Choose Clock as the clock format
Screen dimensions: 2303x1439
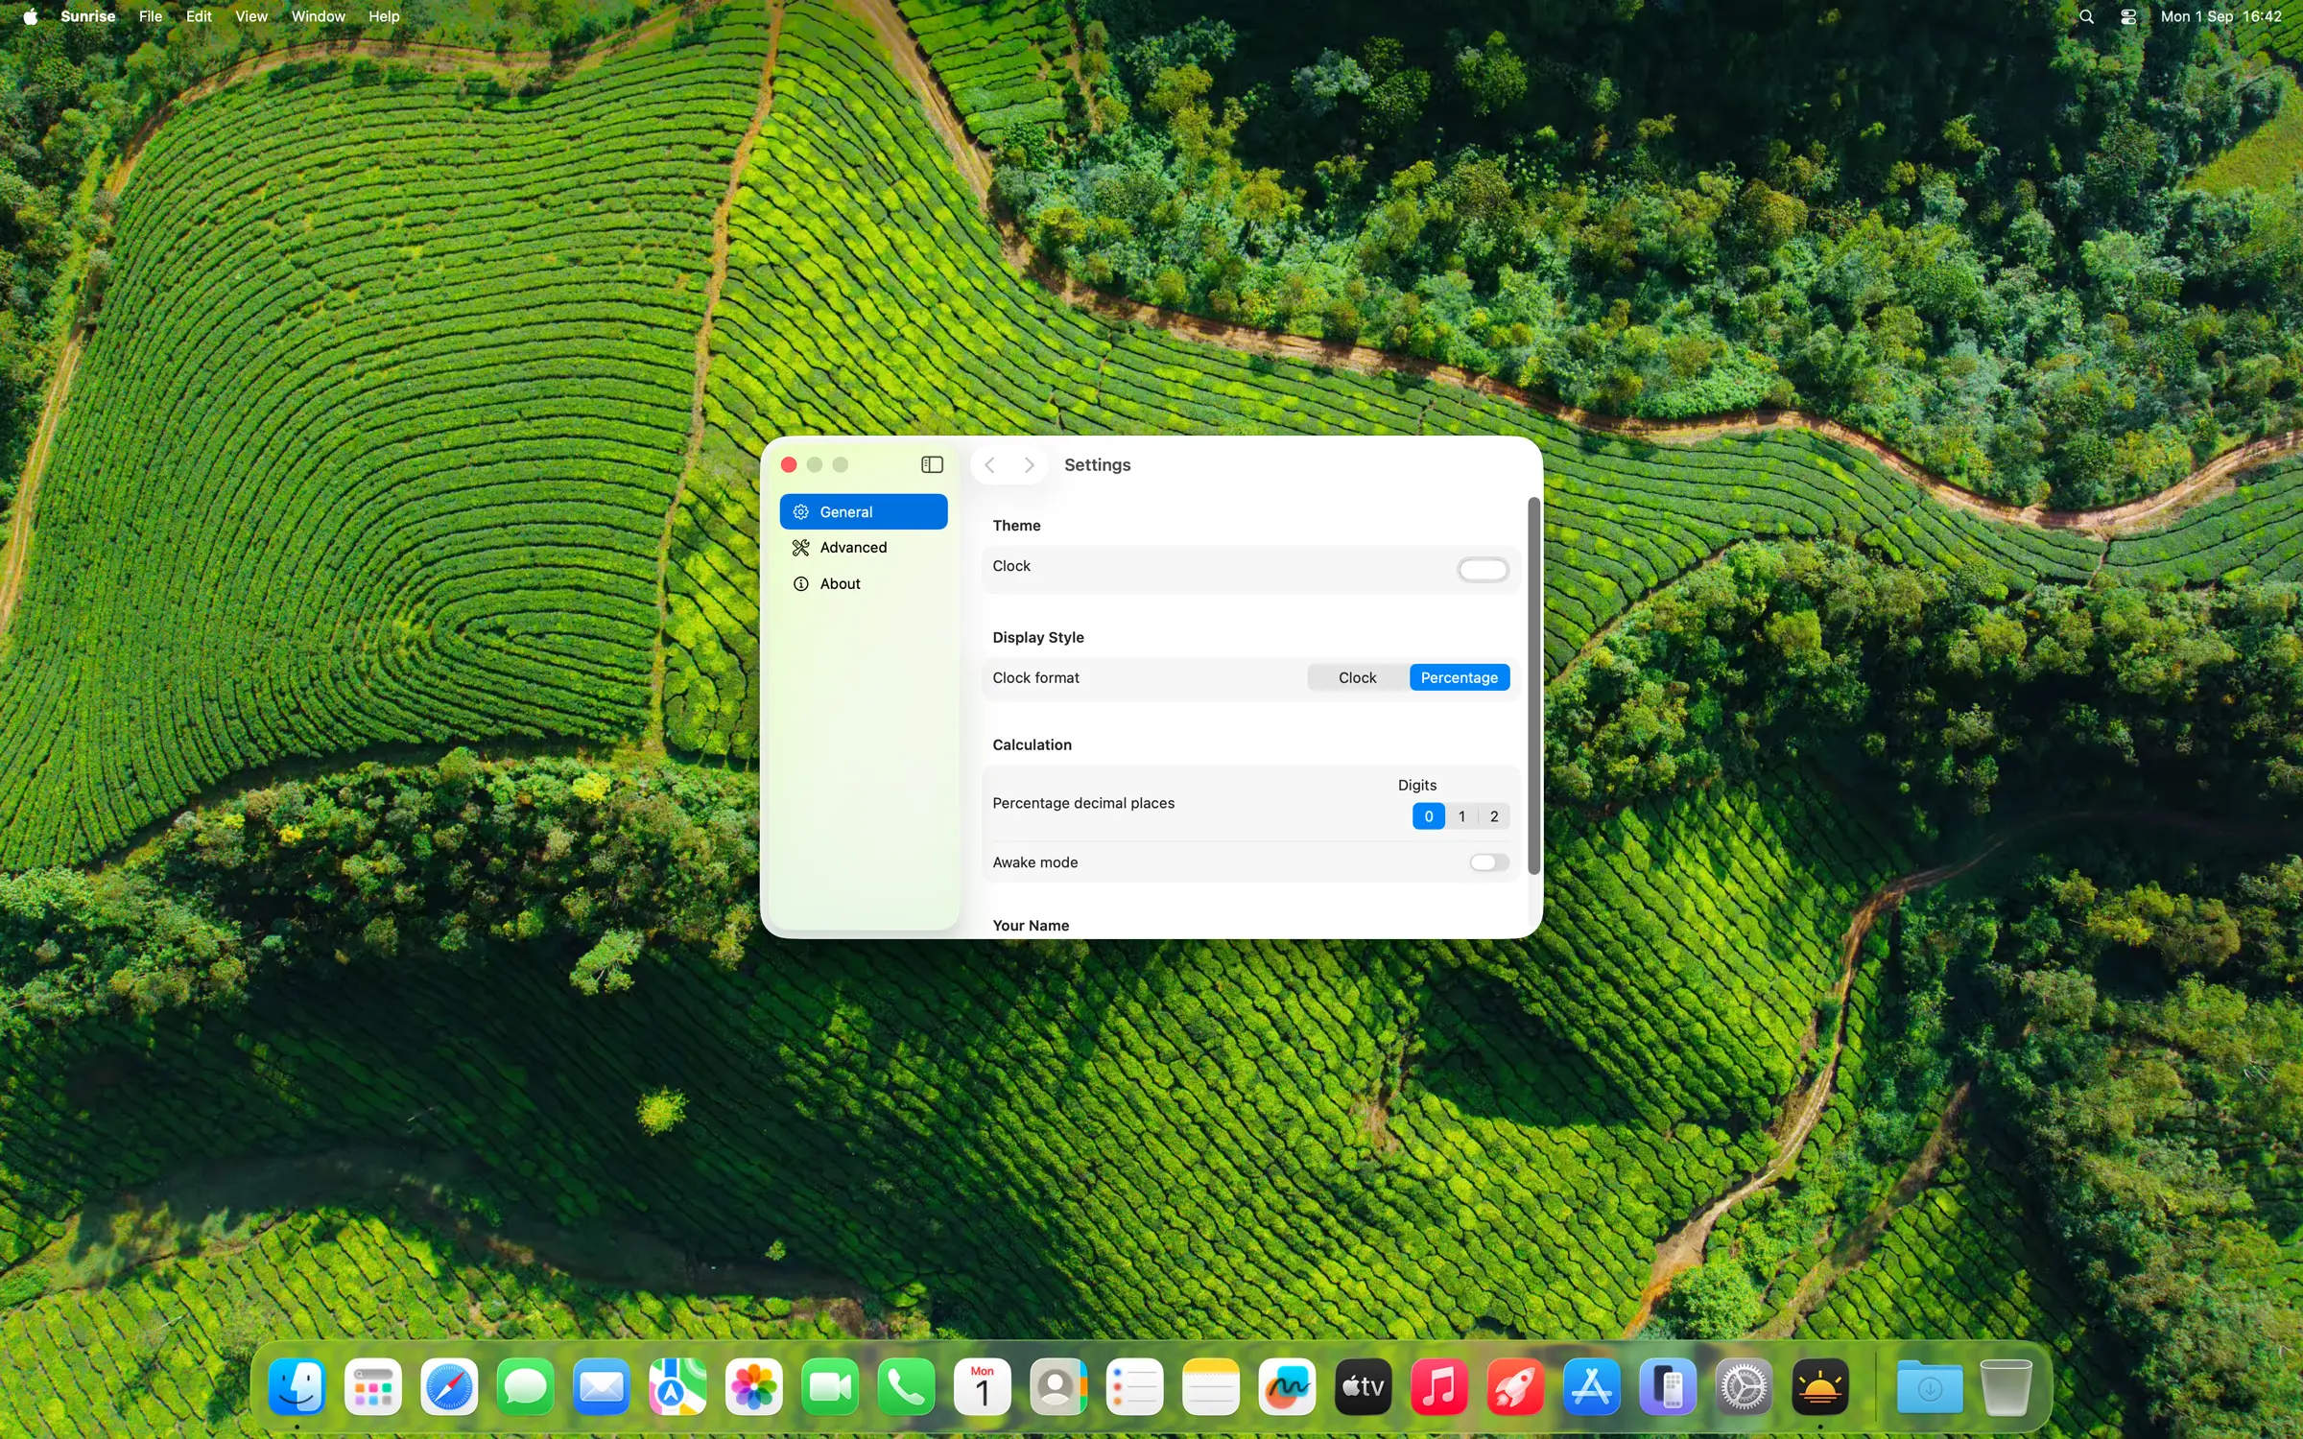pyautogui.click(x=1357, y=677)
